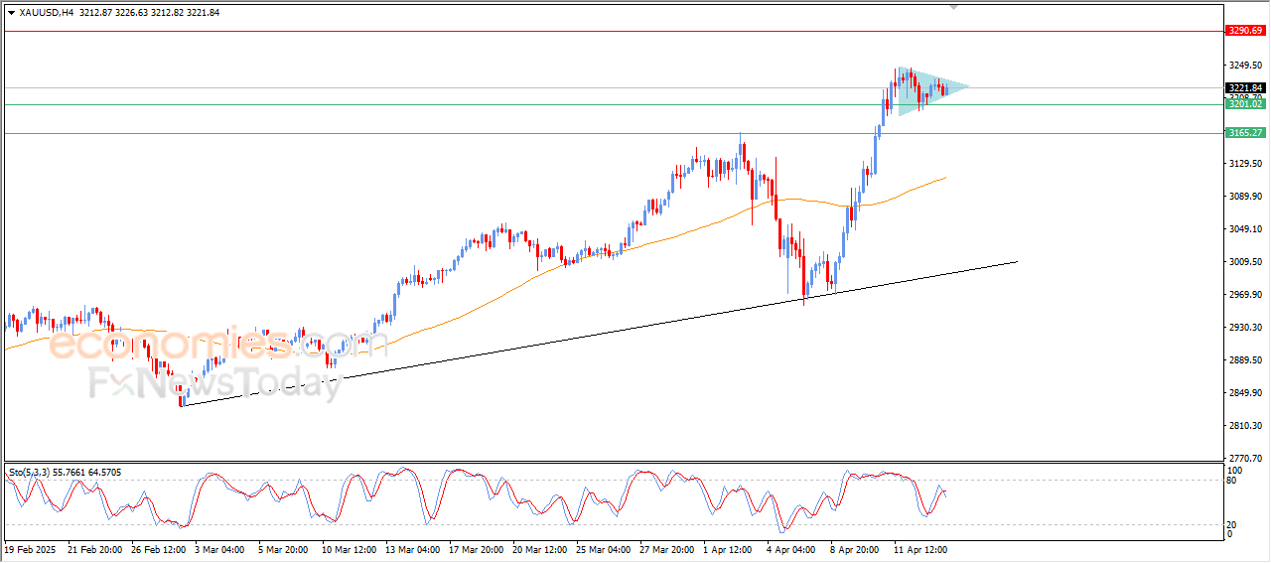The height and width of the screenshot is (563, 1271).
Task: Click the 2889.90 price axis label
Action: (1244, 359)
